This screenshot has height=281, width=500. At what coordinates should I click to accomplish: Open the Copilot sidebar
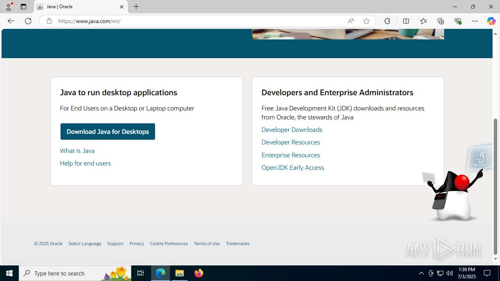(491, 21)
